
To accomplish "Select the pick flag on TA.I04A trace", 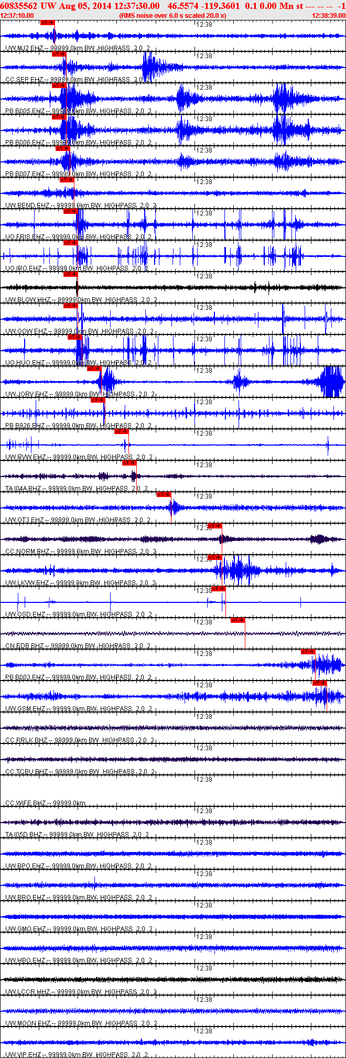I will [x=129, y=463].
